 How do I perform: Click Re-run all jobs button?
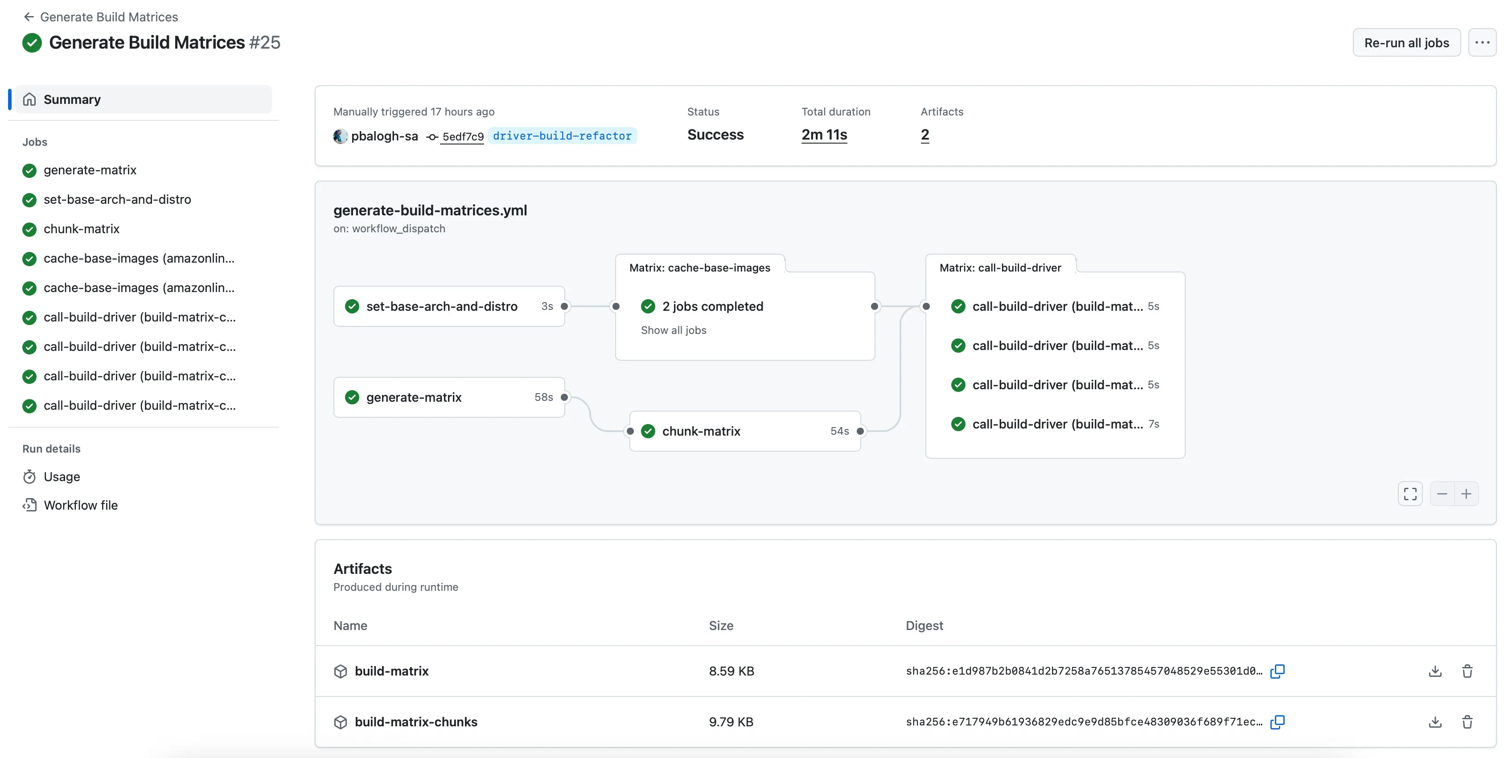coord(1406,42)
